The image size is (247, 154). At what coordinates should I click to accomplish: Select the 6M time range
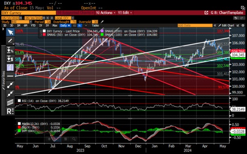click(25, 25)
